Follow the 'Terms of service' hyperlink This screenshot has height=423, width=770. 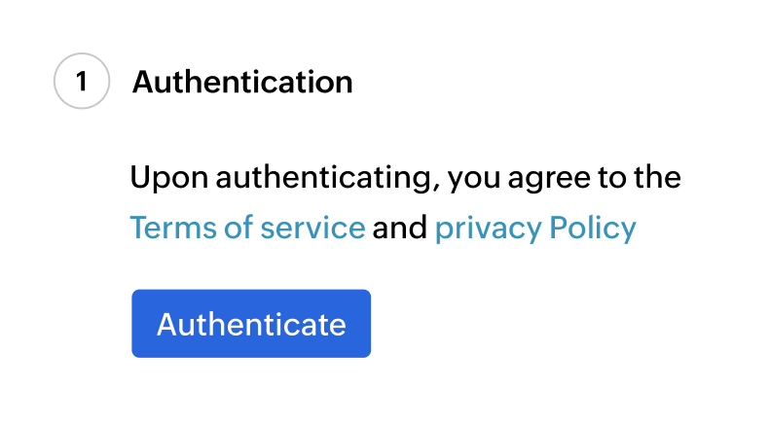[247, 229]
